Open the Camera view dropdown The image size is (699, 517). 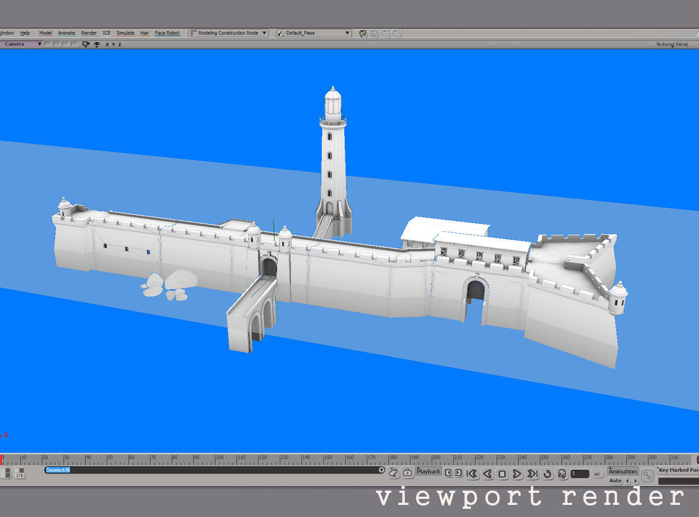pyautogui.click(x=22, y=44)
